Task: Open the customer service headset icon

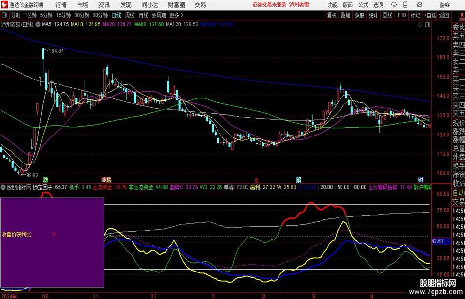Action: coord(394,5)
